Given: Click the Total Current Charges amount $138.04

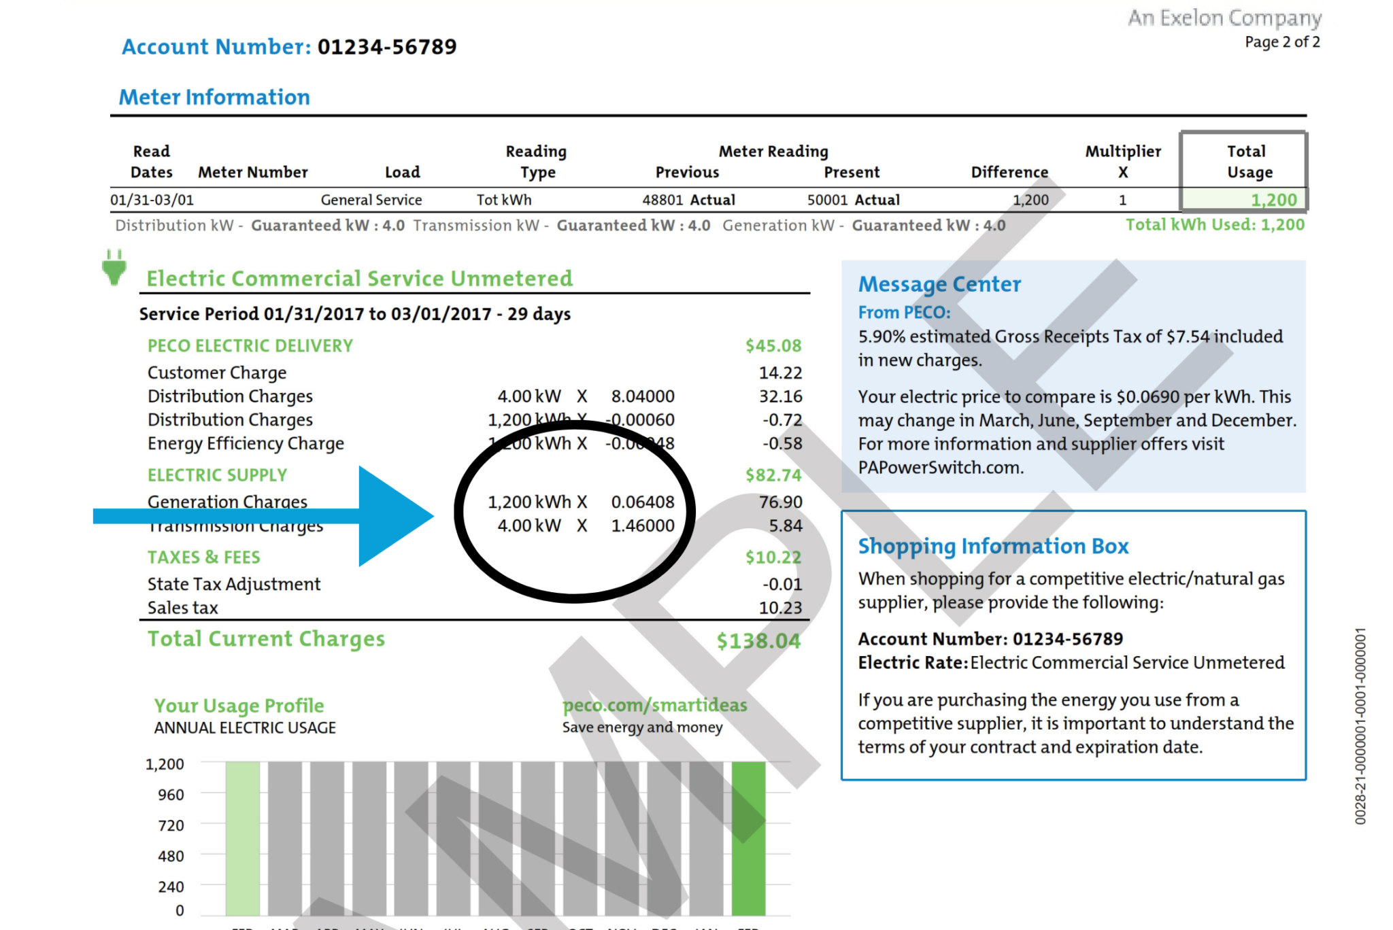Looking at the screenshot, I should [758, 640].
